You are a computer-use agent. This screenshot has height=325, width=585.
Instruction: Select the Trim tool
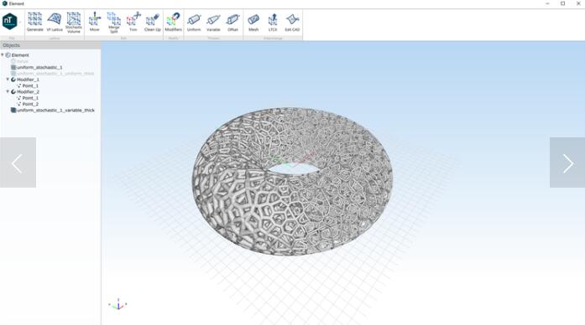coord(133,22)
